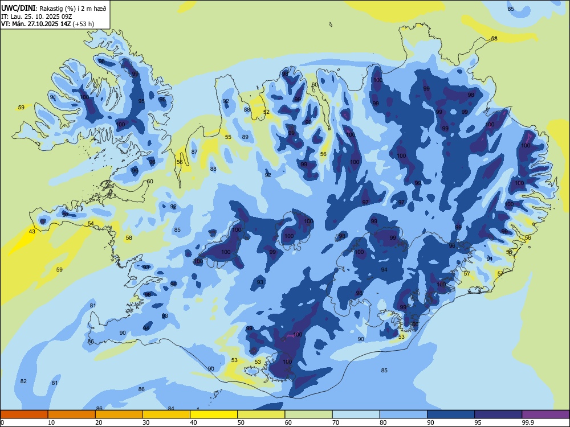Click the 'UWC/DINI' title text
570x427 pixels.
19,8
